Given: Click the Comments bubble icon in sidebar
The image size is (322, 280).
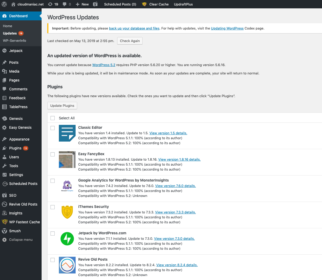Looking at the screenshot, I should coord(4,89).
